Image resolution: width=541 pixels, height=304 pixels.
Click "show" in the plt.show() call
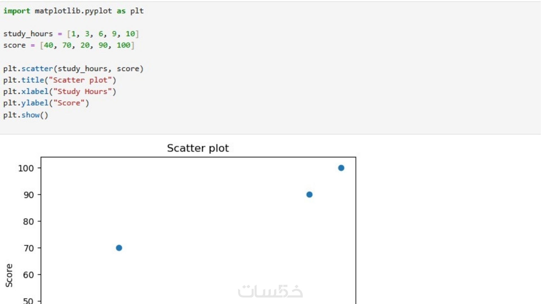(x=30, y=115)
